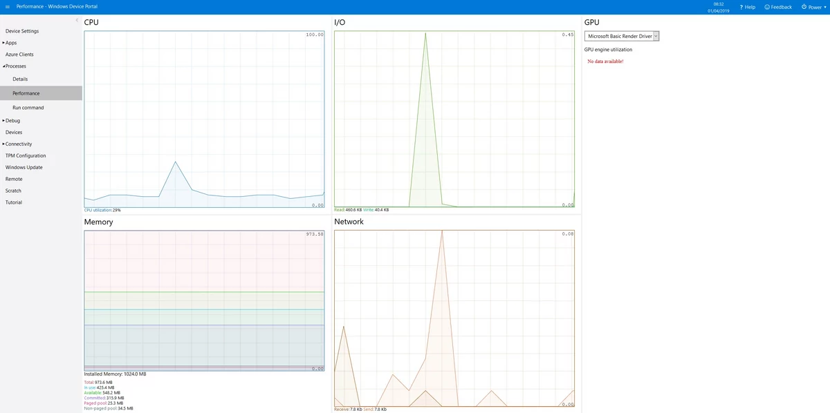
Task: Open the GPU driver selection dropdown
Action: [622, 36]
